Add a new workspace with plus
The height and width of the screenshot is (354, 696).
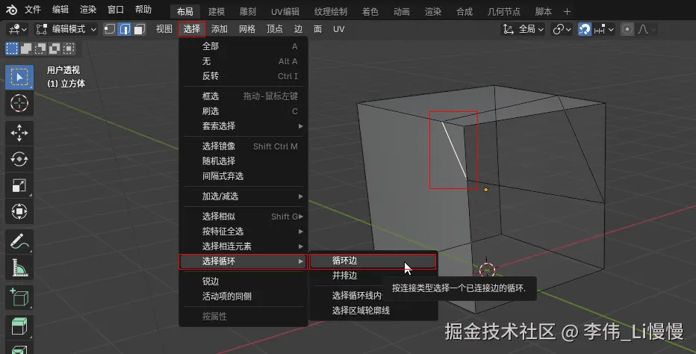pos(567,11)
